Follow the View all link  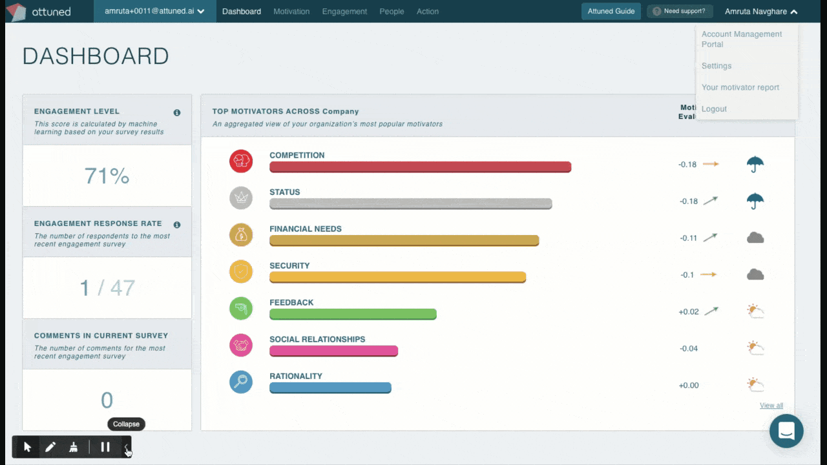pos(771,406)
